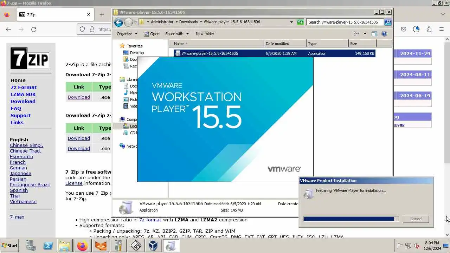Open the 7z format link in the features list
The width and height of the screenshot is (450, 253).
[150, 220]
